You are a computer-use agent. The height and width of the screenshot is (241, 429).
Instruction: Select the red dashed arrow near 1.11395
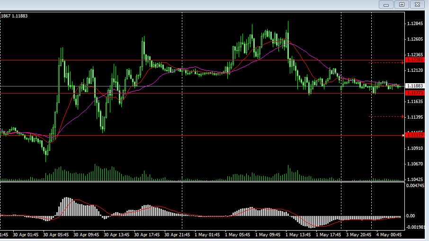386,116
